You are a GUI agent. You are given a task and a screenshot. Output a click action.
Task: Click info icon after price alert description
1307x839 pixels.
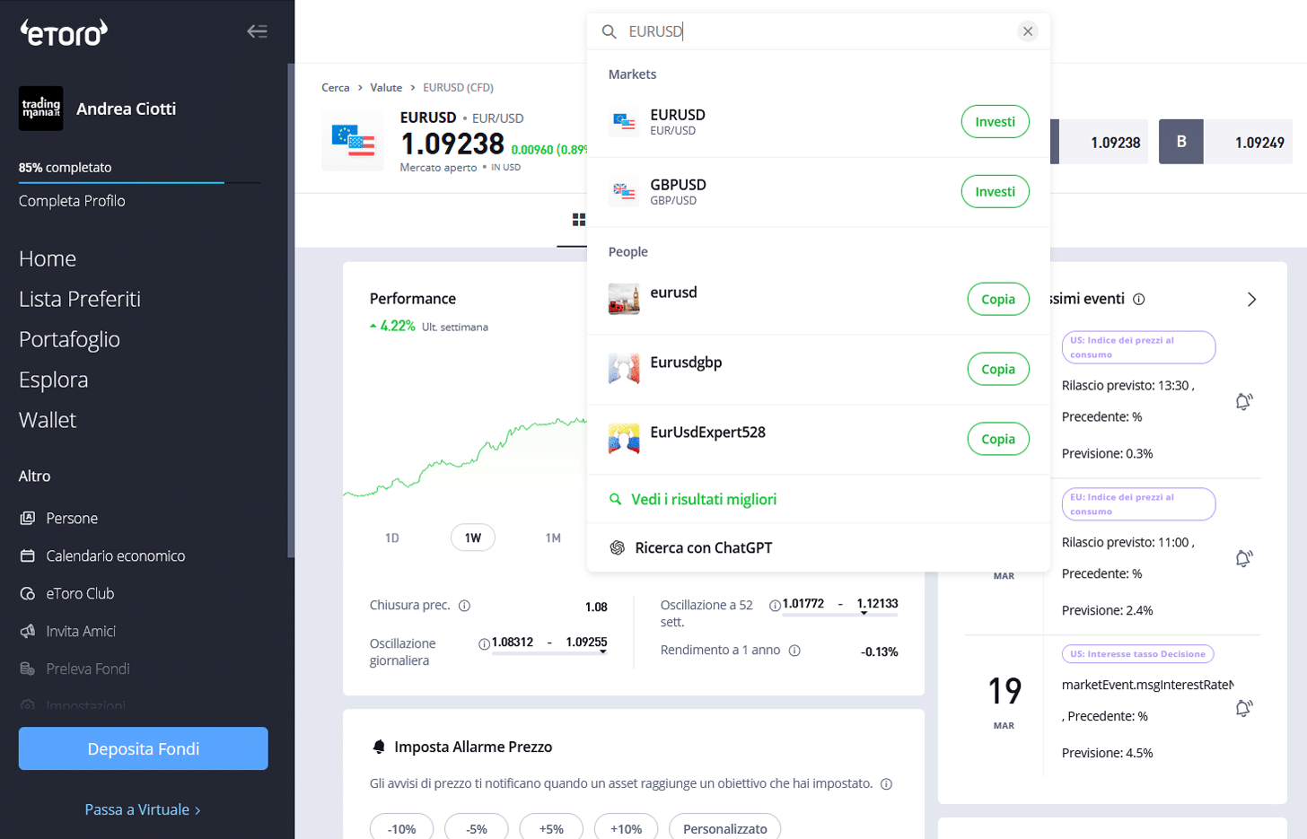click(886, 784)
